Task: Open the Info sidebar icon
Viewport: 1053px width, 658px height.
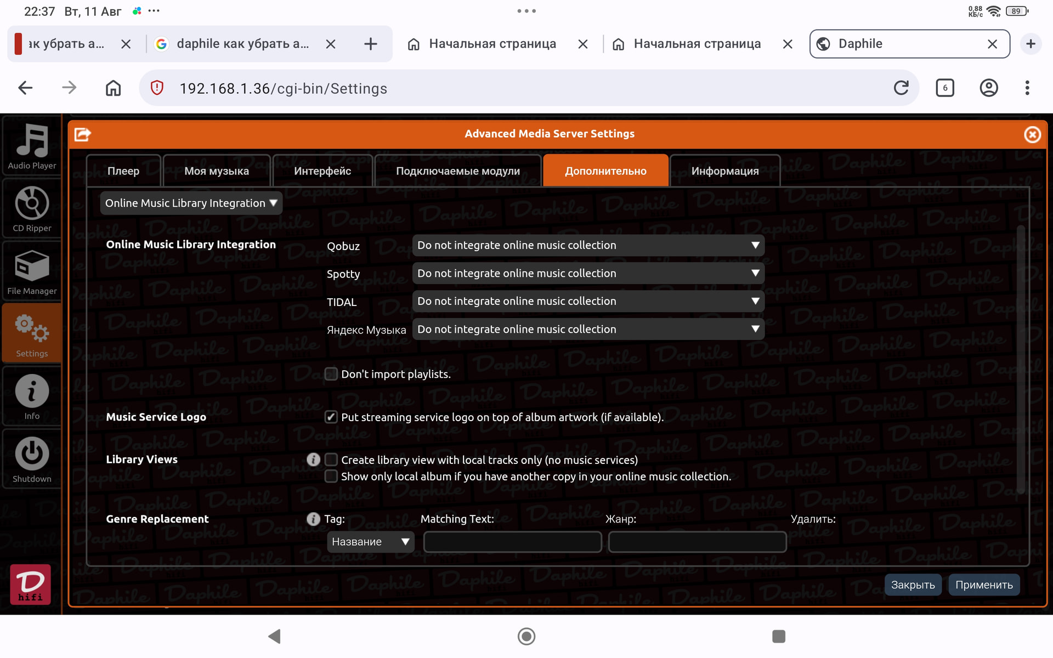Action: click(32, 396)
